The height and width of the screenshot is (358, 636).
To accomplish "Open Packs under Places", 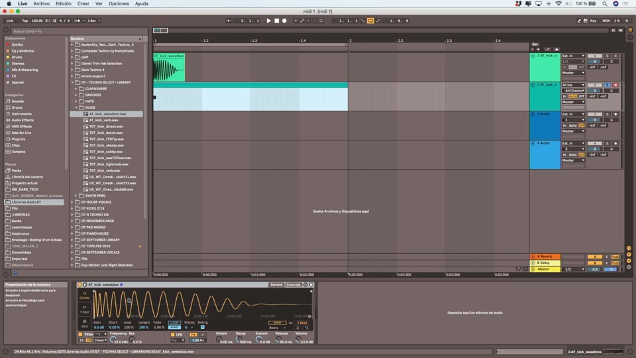I will point(16,170).
